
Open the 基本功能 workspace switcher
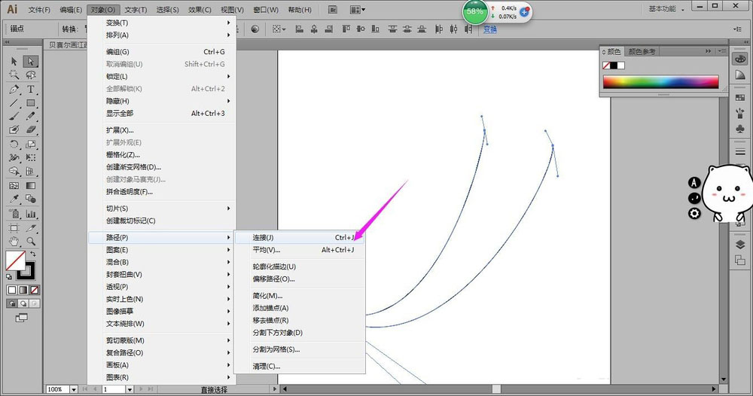(x=666, y=9)
